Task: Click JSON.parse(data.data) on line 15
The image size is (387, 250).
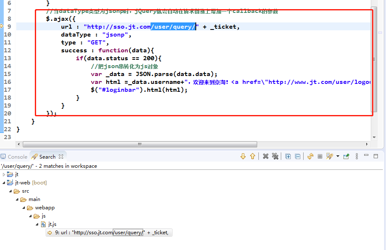Action: (175, 74)
